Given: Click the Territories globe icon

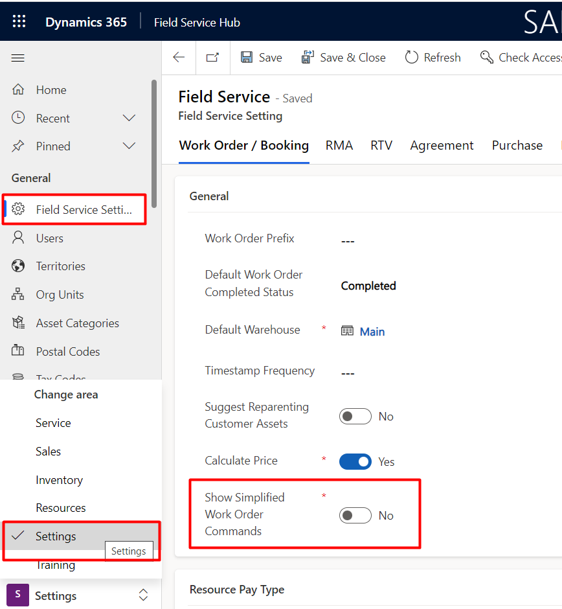Looking at the screenshot, I should (x=18, y=266).
